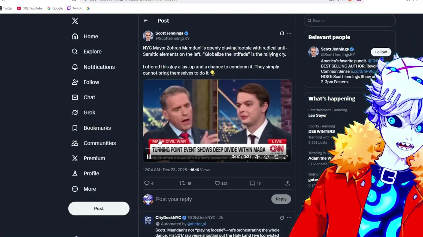Open more options on CityDeskNYC reply

[289, 218]
